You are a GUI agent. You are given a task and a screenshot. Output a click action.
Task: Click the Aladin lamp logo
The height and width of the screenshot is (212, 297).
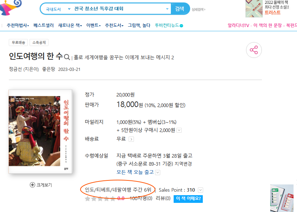coord(11,7)
